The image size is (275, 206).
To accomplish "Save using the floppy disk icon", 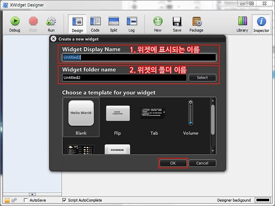I will (177, 24).
